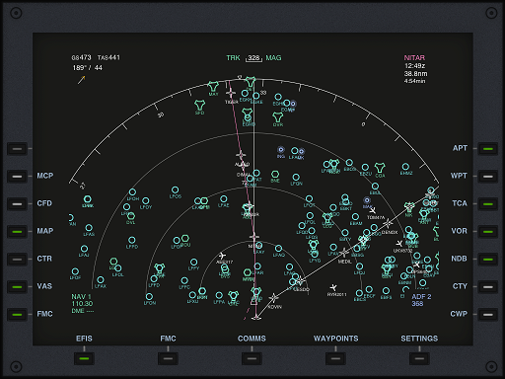505x379 pixels.
Task: Open the MCP panel
Action: click(17, 177)
